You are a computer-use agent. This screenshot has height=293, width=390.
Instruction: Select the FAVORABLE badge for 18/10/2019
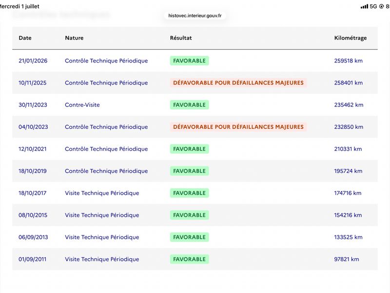tap(189, 171)
